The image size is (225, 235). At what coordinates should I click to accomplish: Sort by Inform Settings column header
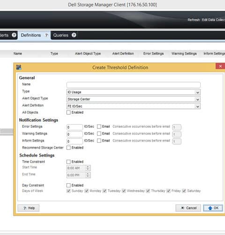point(214,54)
